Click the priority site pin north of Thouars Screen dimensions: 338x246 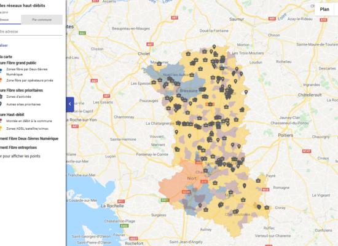pyautogui.click(x=214, y=47)
